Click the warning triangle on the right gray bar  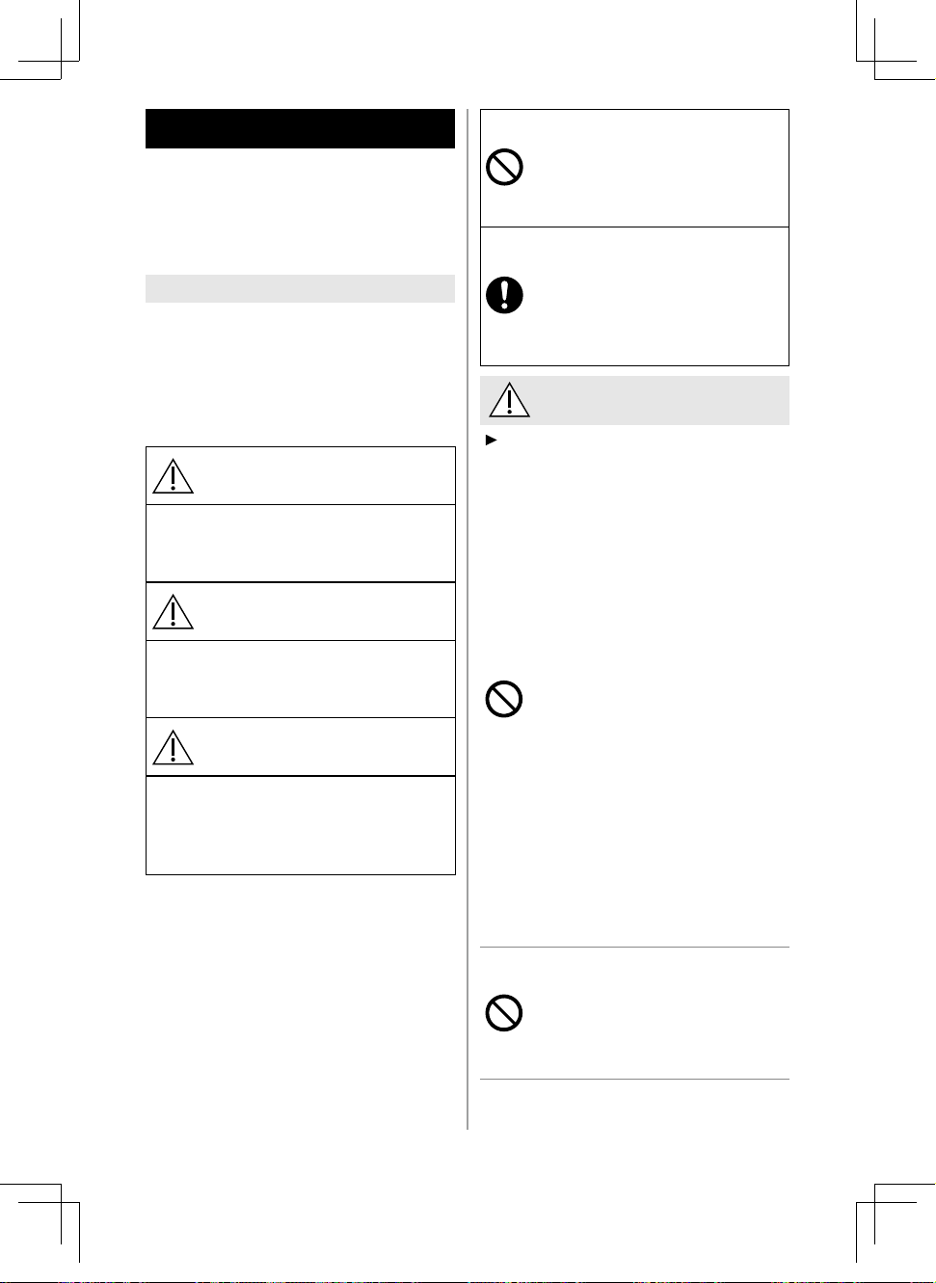[509, 399]
